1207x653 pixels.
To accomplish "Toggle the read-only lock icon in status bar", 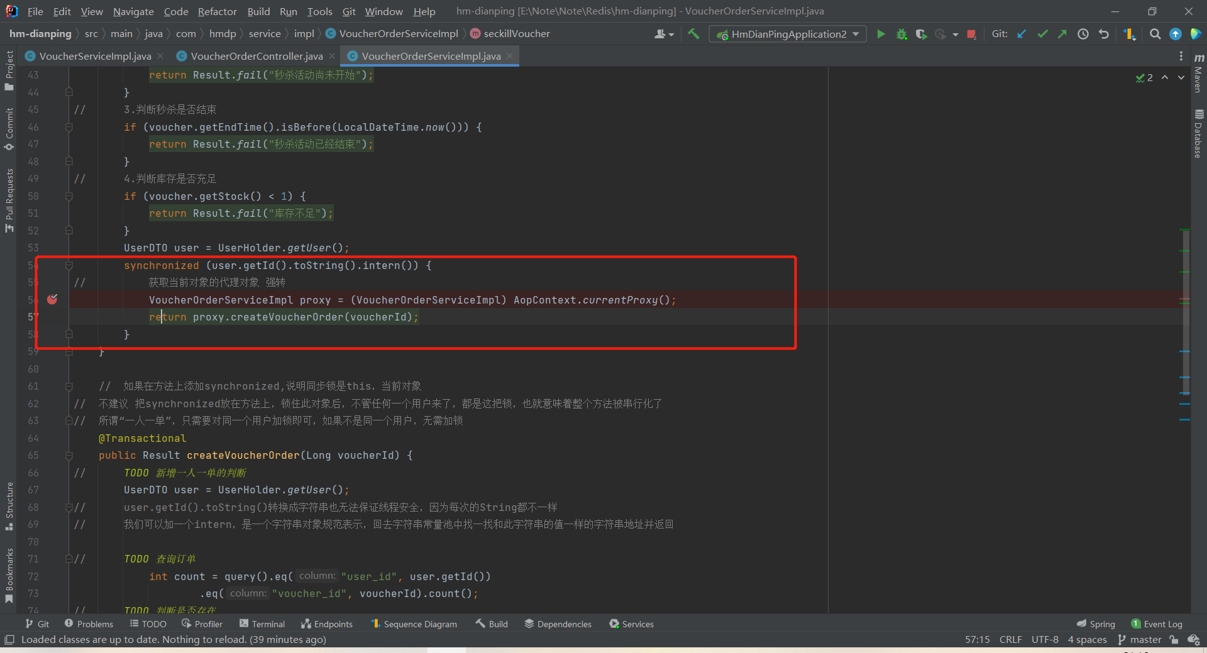I will click(1174, 639).
